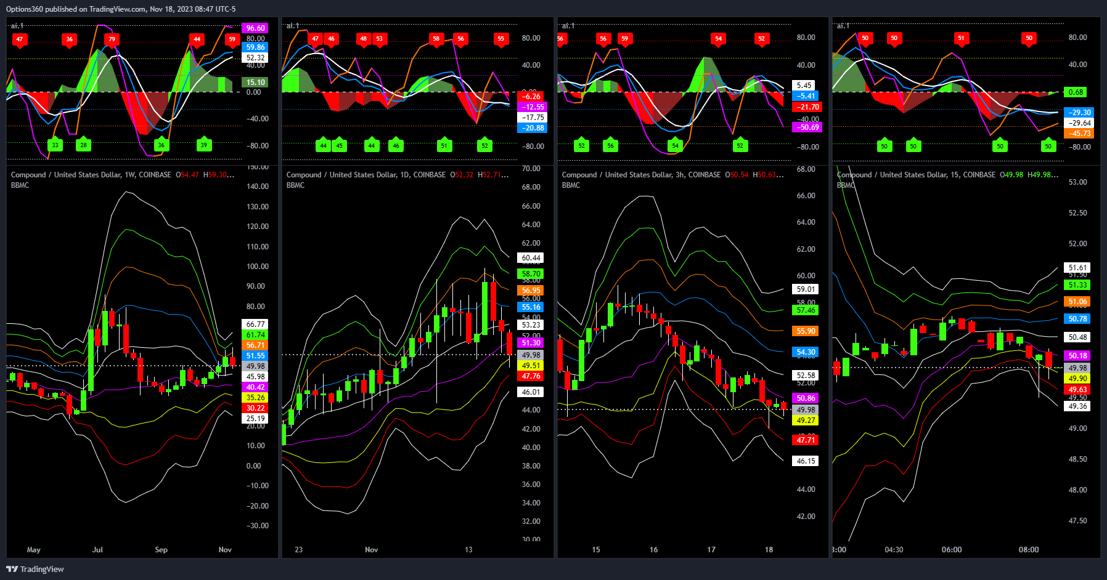Click the white 25.19 lower band price label

click(256, 419)
